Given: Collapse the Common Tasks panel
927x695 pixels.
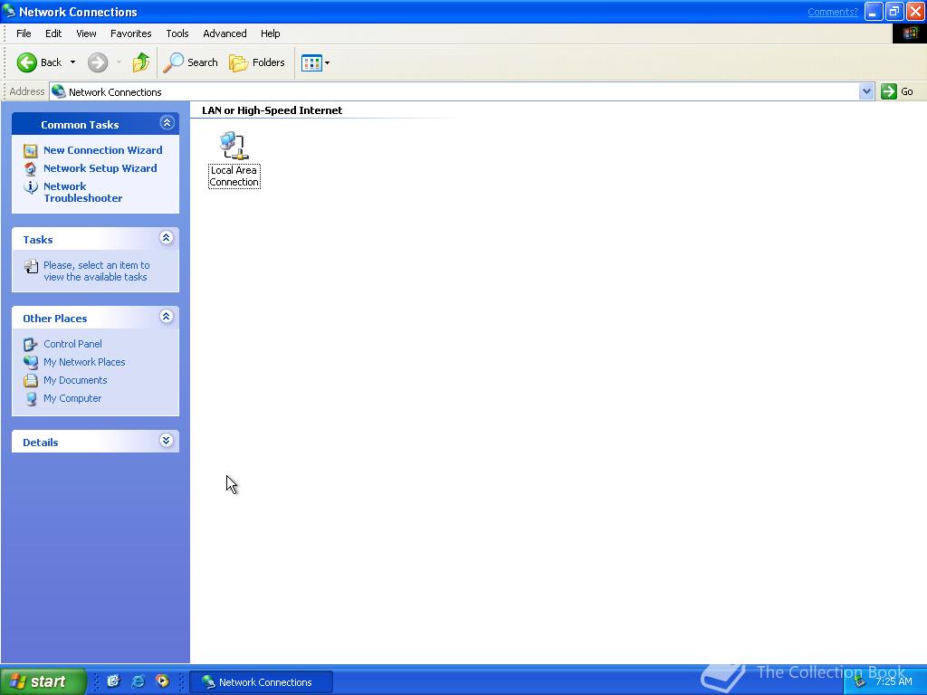Looking at the screenshot, I should tap(167, 123).
